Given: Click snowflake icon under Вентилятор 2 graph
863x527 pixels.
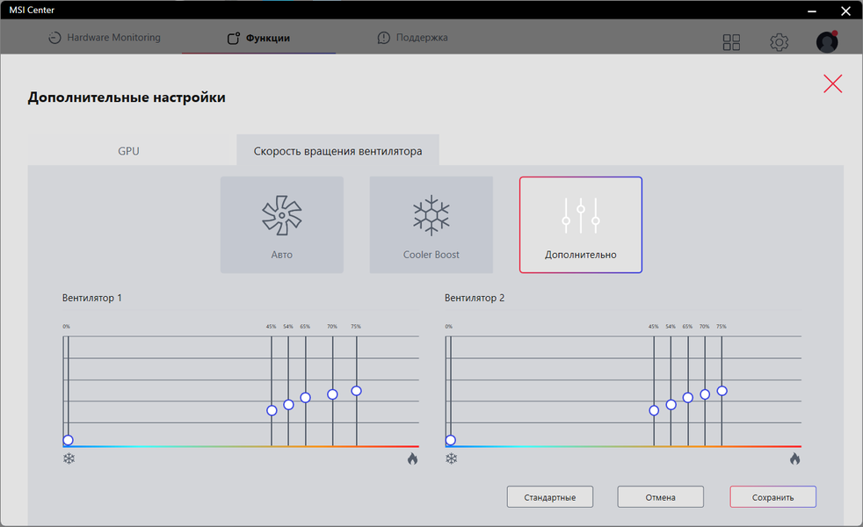Looking at the screenshot, I should 452,458.
